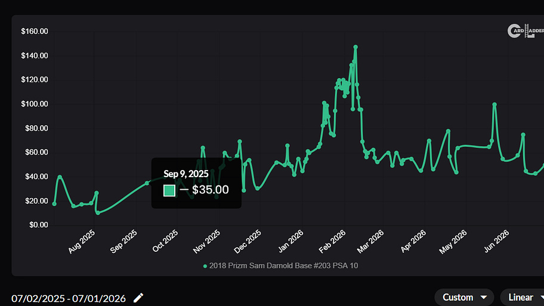
Task: Click the 07/02/2025 - 07/01/2026 date range text
Action: click(69, 298)
